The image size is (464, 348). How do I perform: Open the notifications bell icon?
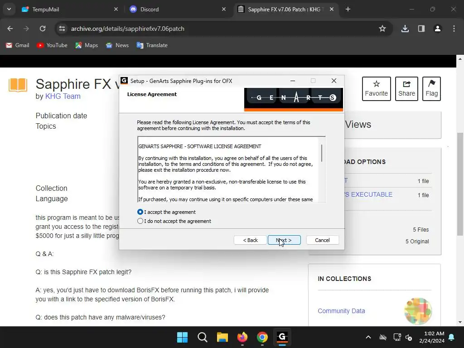coord(452,337)
